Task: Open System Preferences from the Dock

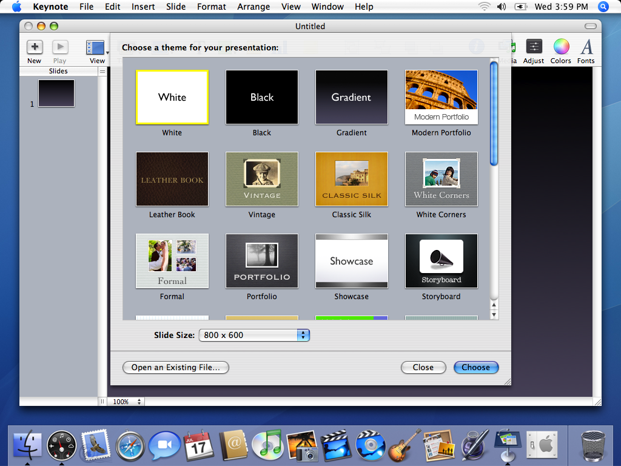Action: pos(542,445)
